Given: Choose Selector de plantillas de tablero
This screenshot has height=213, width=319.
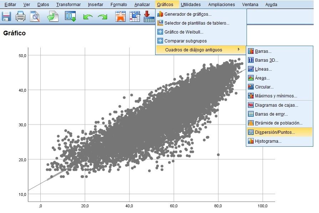Looking at the screenshot, I should coord(197,23).
